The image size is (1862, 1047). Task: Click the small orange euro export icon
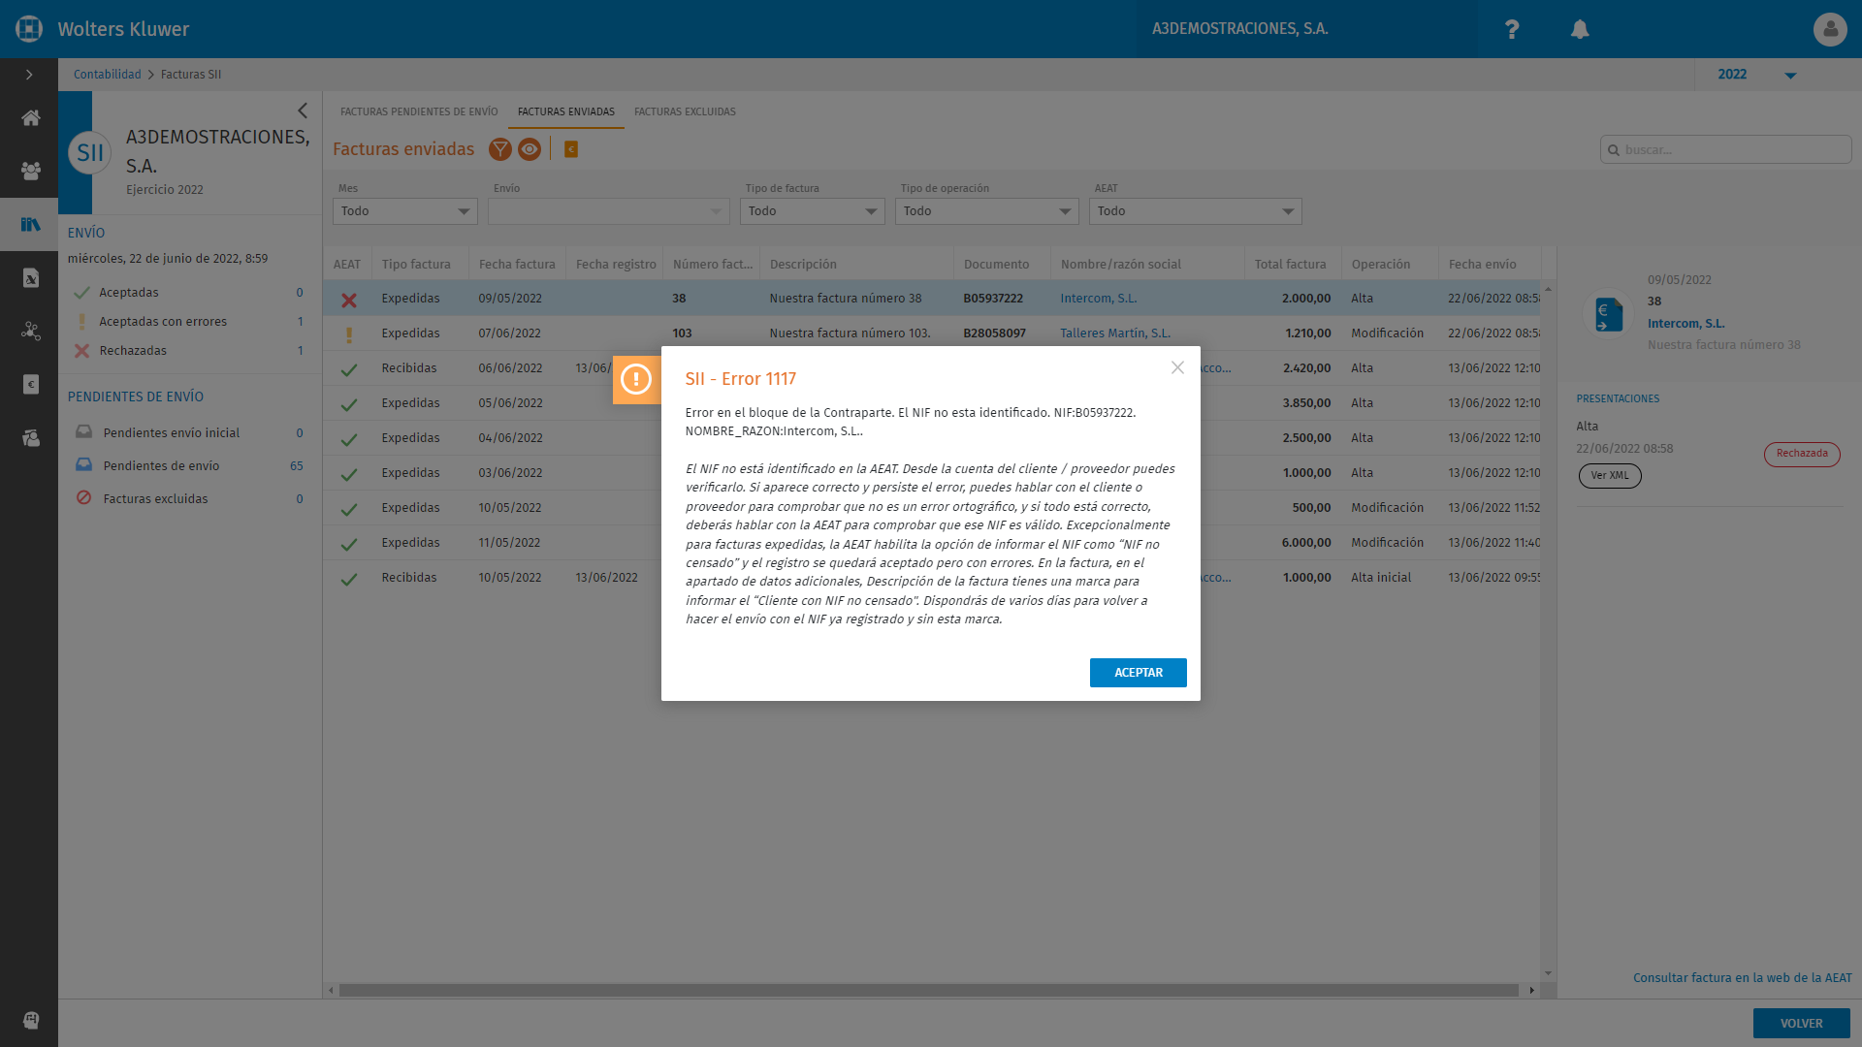tap(571, 149)
